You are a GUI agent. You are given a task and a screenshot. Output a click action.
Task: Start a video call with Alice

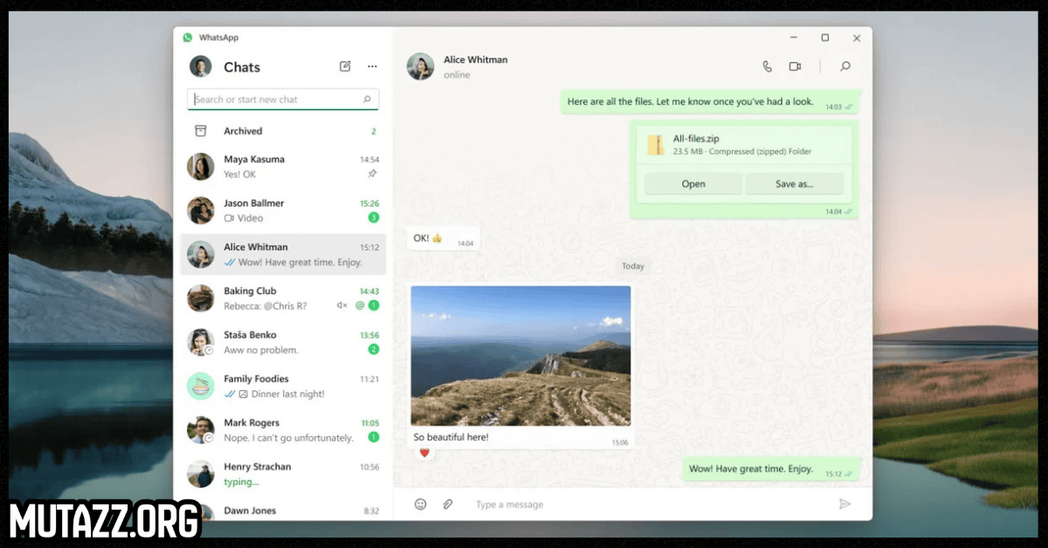[x=795, y=66]
